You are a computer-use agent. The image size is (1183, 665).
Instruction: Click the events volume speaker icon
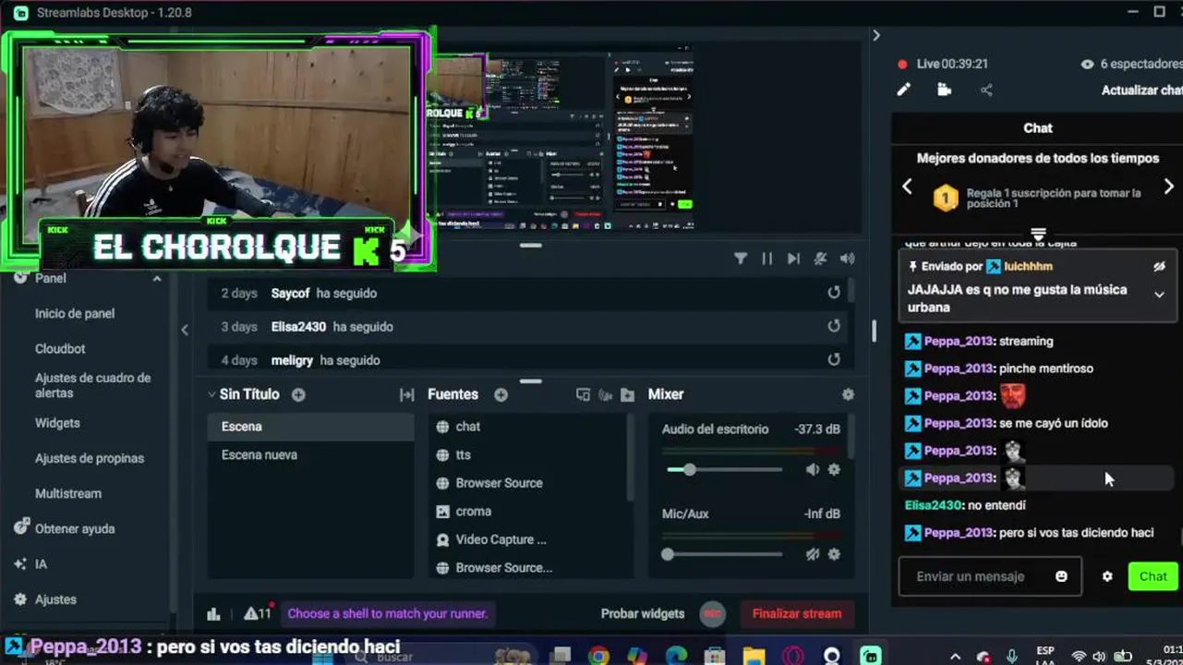pyautogui.click(x=847, y=259)
